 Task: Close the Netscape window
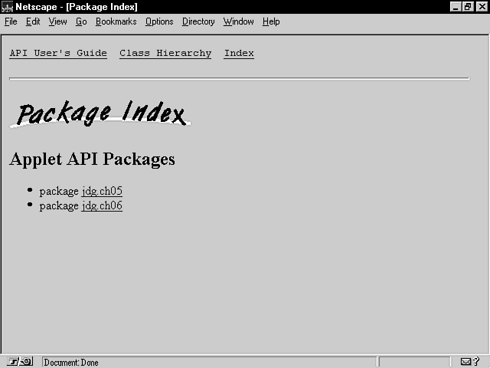(480, 7)
